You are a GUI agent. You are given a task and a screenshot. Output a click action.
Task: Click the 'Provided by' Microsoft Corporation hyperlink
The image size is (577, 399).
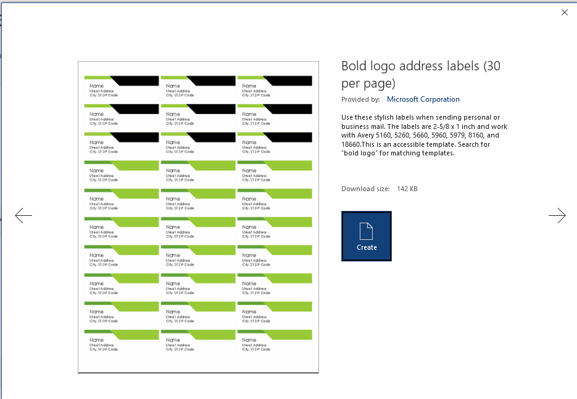coord(423,99)
